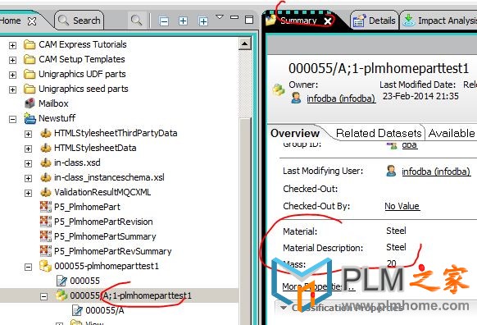
Task: Click the expand plus toolbar icon
Action: 183,21
